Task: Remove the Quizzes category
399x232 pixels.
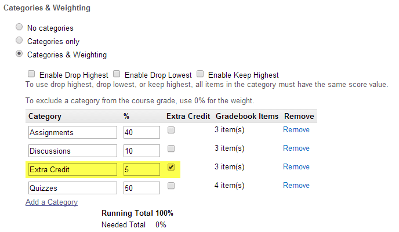Action: point(296,186)
